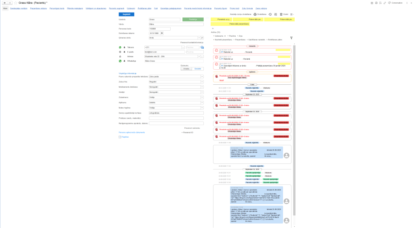Click the archive filter funnel icon
Screen dimensions: 414x228
291,38
